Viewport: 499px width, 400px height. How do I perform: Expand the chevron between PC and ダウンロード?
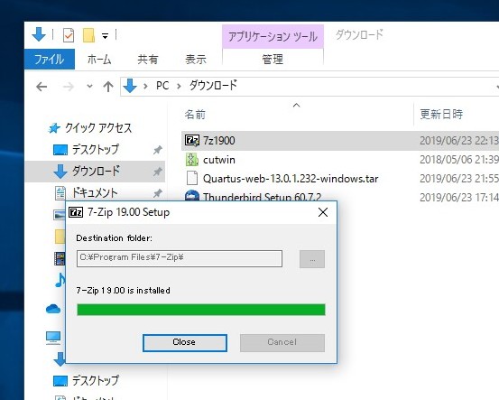[179, 86]
